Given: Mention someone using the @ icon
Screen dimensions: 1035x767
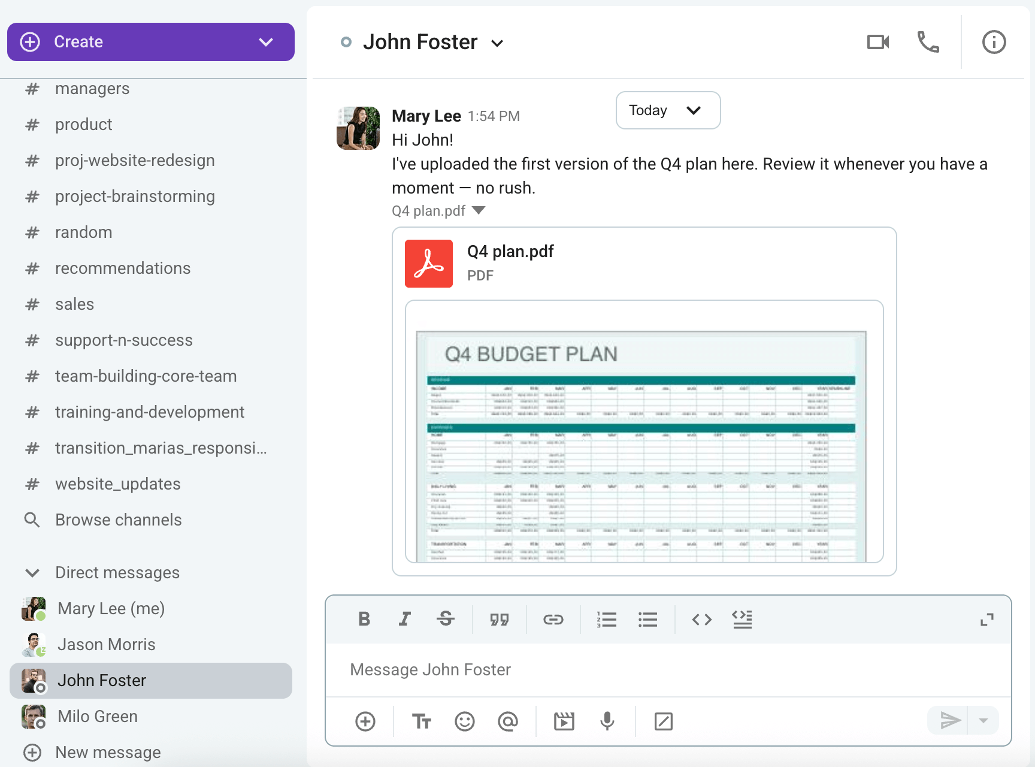Looking at the screenshot, I should (x=508, y=721).
